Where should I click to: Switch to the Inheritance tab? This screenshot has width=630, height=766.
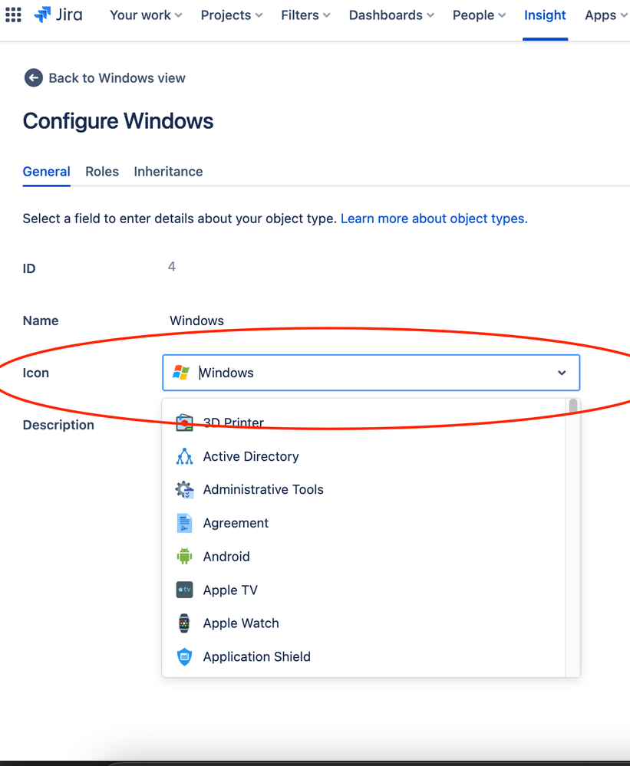tap(168, 172)
